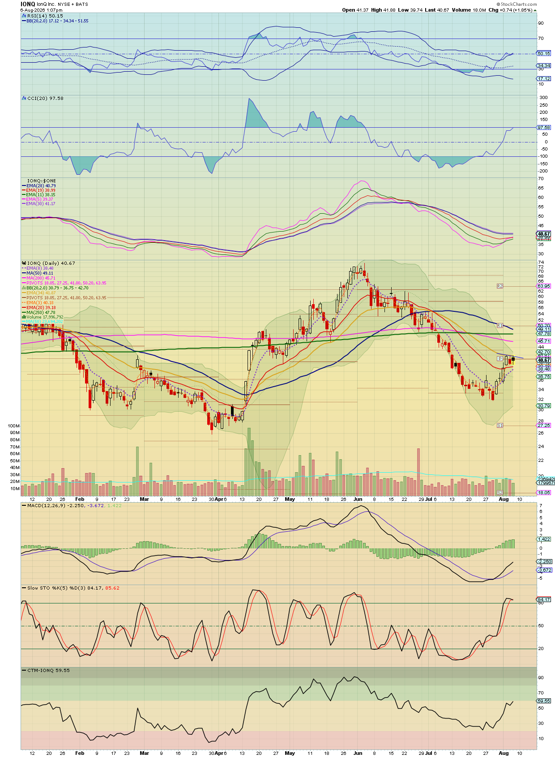This screenshot has height=758, width=555.
Task: Click the P pivot marker
Action: [500, 359]
